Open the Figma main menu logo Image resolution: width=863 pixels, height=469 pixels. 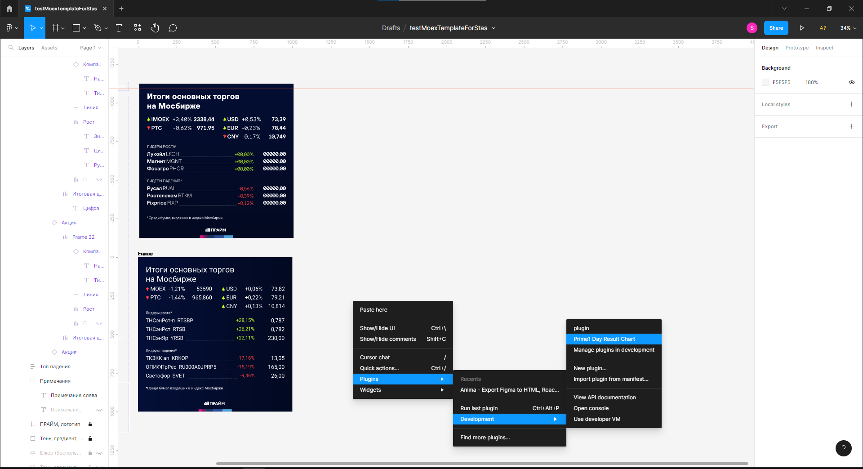coord(9,28)
